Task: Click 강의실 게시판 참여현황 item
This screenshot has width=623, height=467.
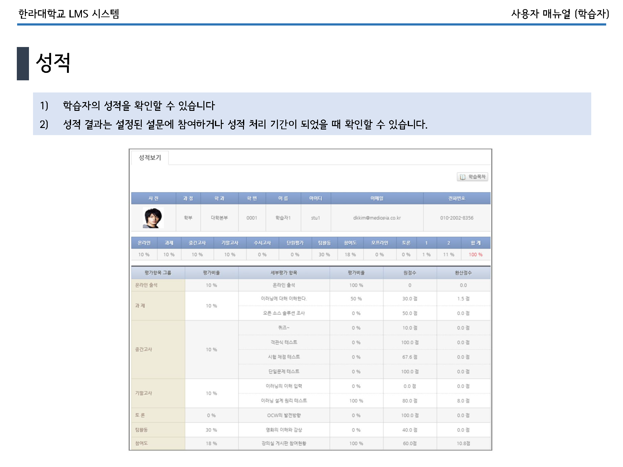Action: point(284,443)
